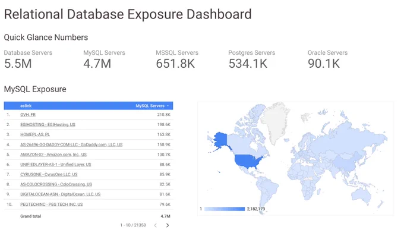Click China on the world map
404x242 pixels.
(345, 162)
